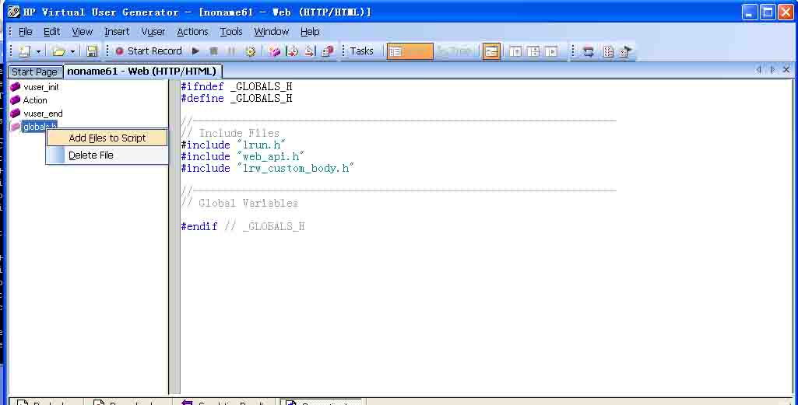Click the toolbar icon with red arrow
Screen dimensions: 798x405
point(292,51)
